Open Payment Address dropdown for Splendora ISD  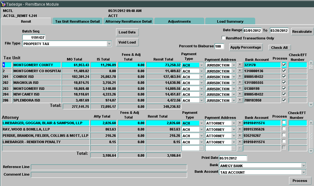click(234, 100)
